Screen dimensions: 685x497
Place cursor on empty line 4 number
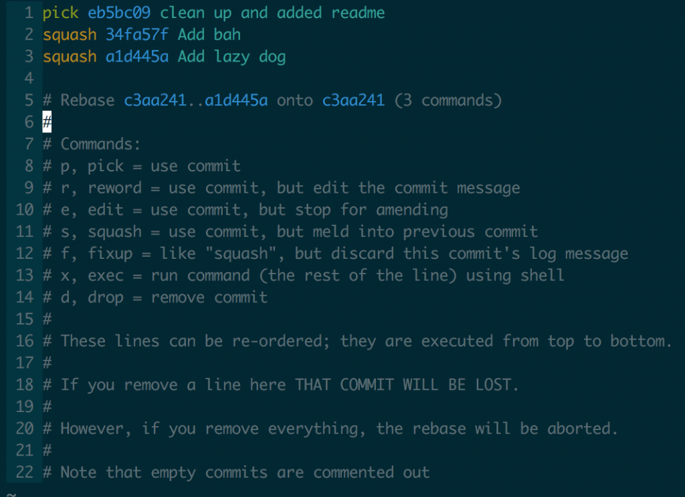[x=29, y=79]
